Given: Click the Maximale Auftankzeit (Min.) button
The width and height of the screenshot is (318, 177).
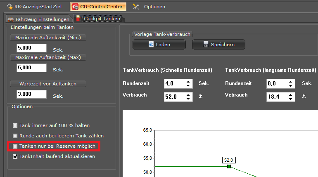Looking at the screenshot, I should coord(48,38).
